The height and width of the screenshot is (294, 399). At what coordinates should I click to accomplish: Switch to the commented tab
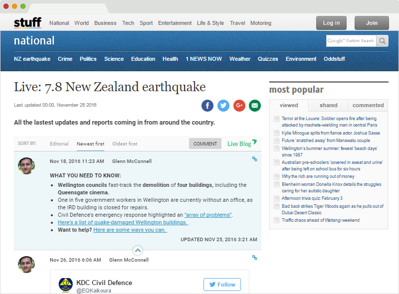pos(368,106)
